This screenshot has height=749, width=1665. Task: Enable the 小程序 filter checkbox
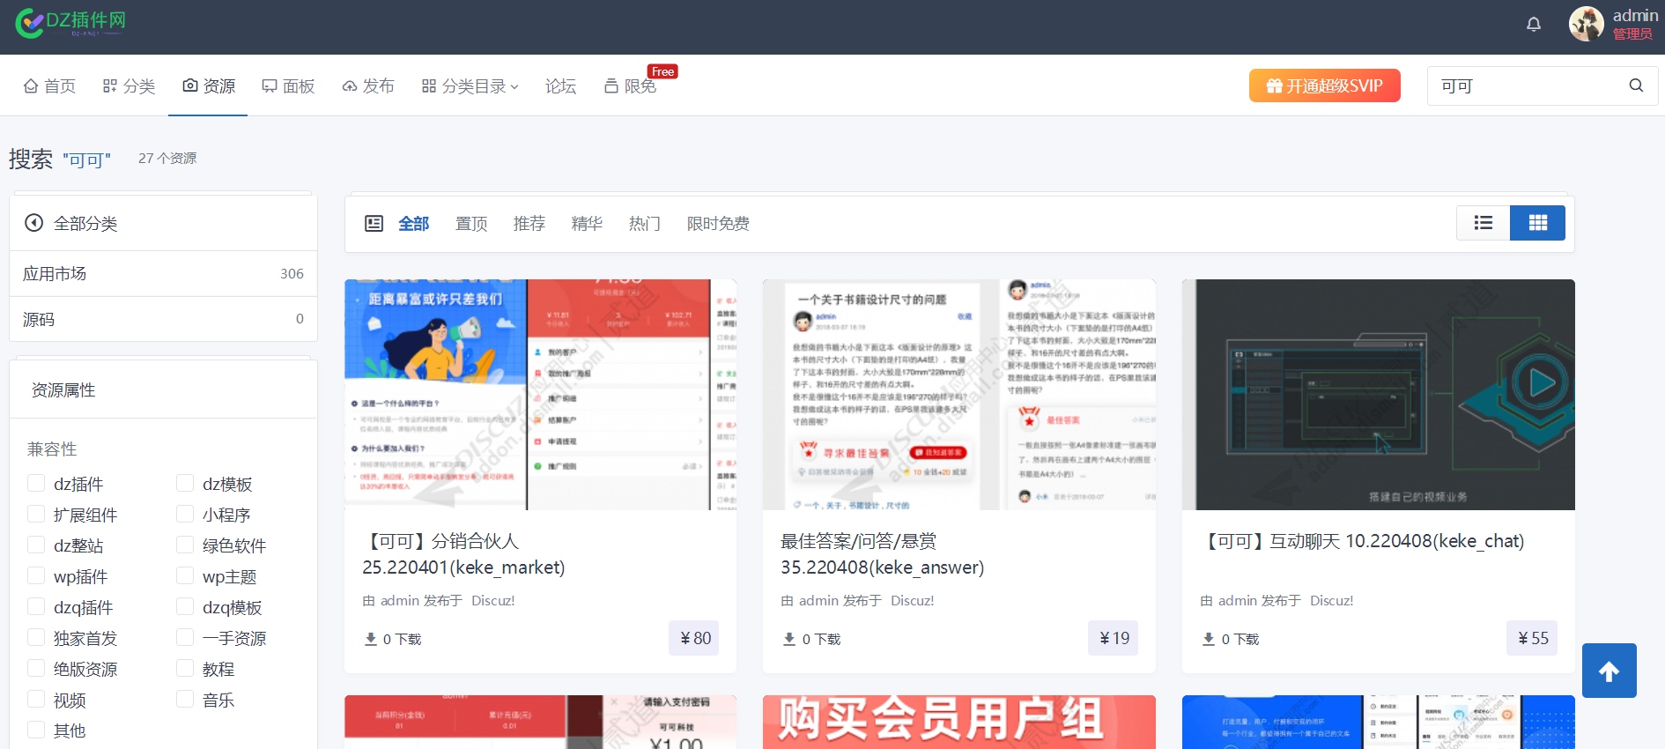(185, 514)
